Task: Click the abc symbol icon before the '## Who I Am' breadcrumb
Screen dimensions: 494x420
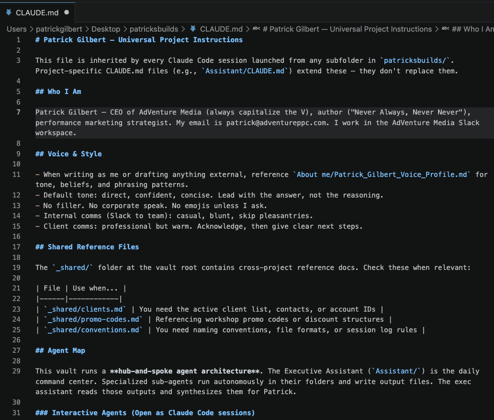Action: 445,28
